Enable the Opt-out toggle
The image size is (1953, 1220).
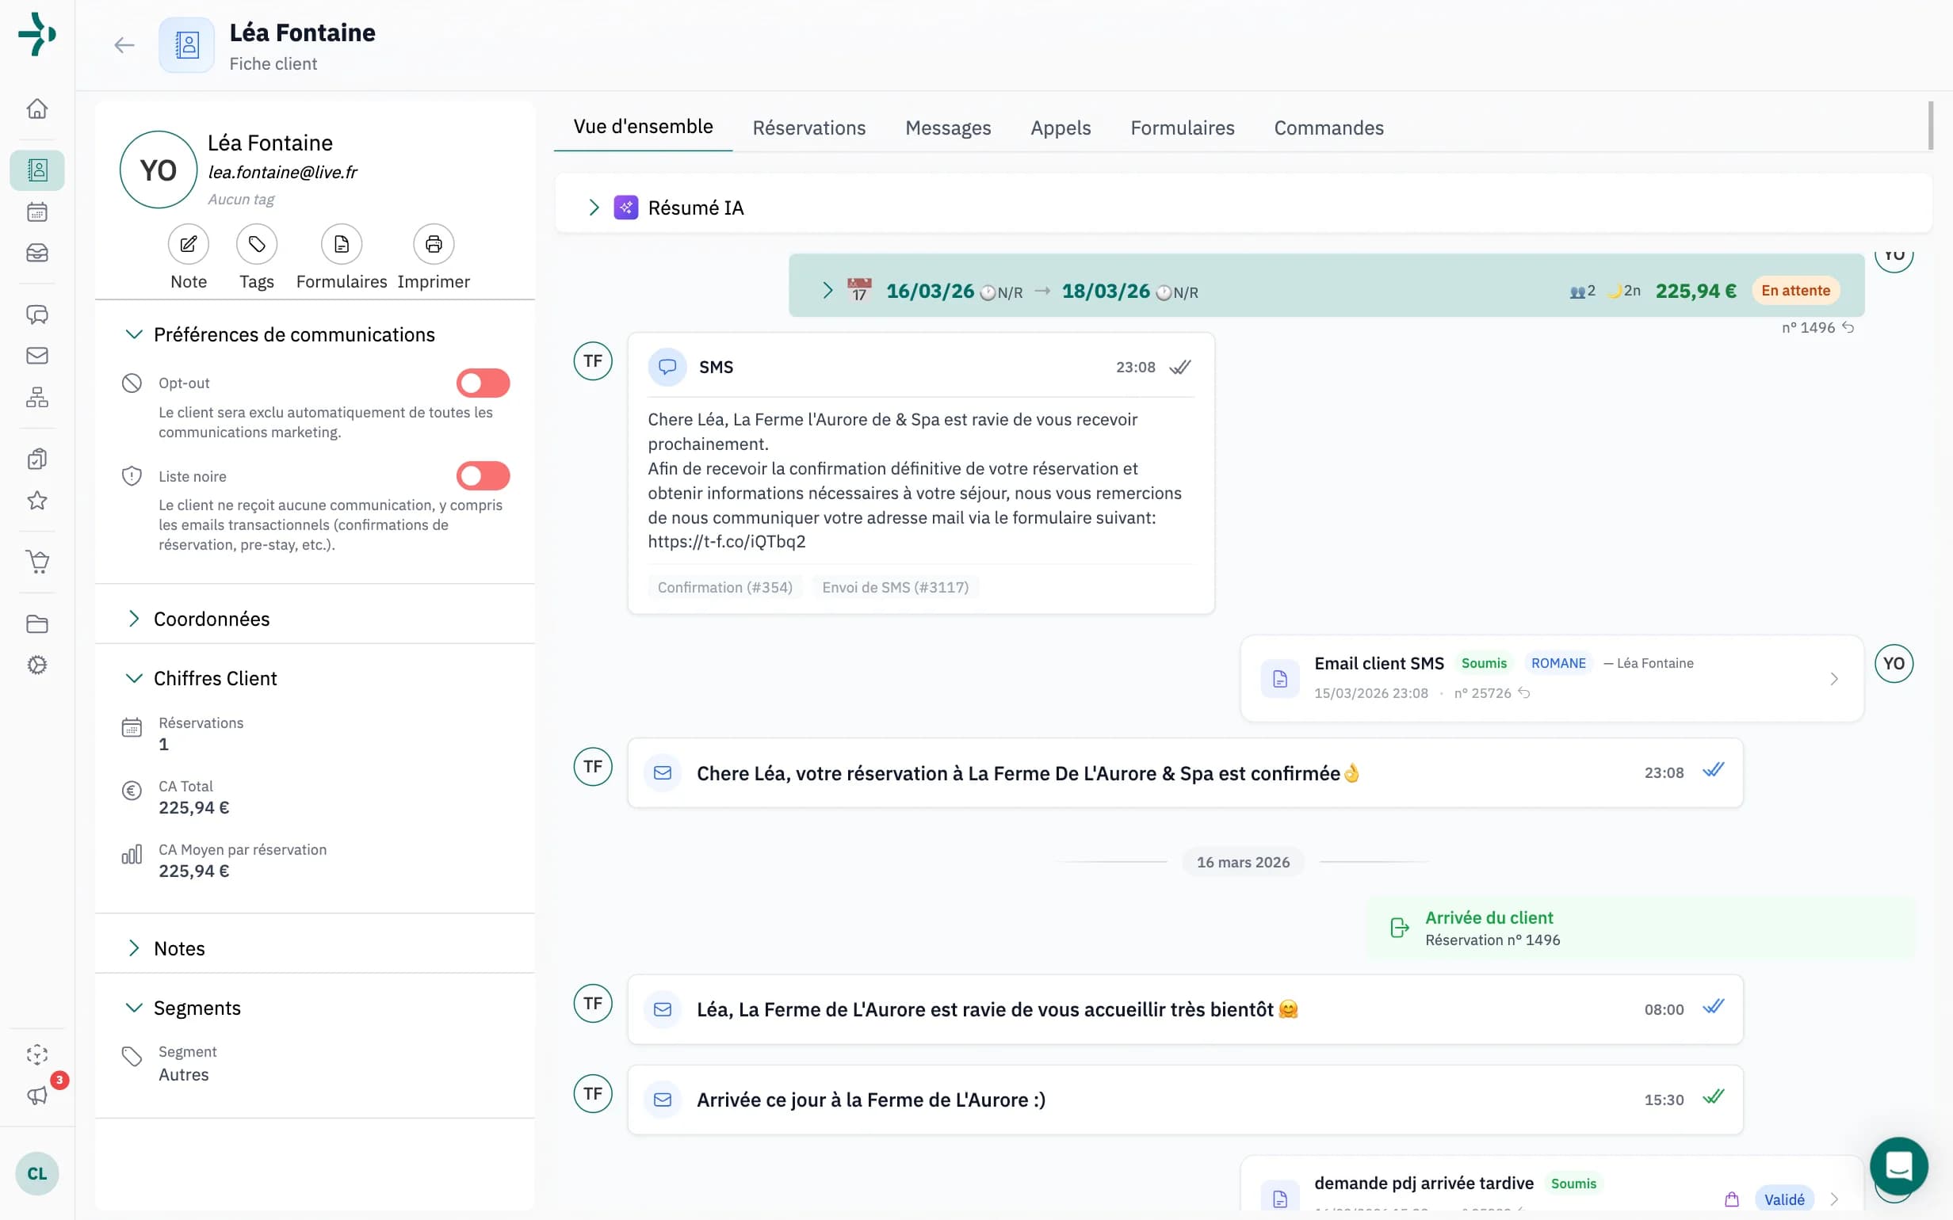[x=483, y=383]
